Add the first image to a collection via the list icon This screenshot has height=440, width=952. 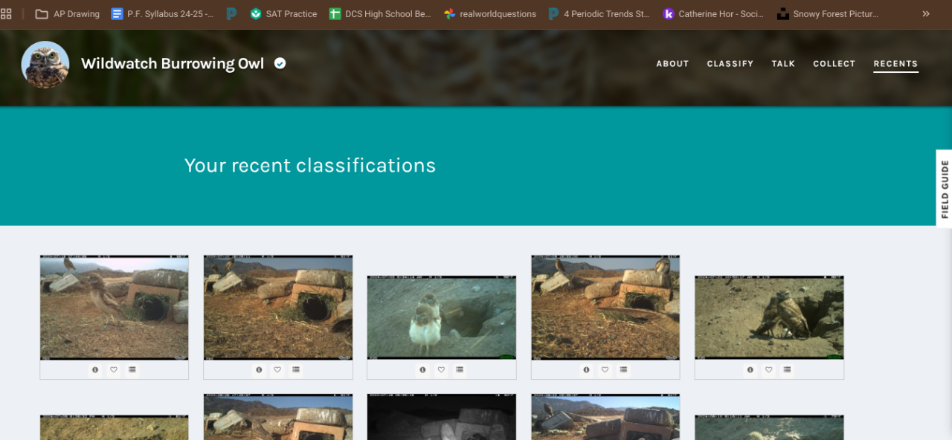point(132,369)
